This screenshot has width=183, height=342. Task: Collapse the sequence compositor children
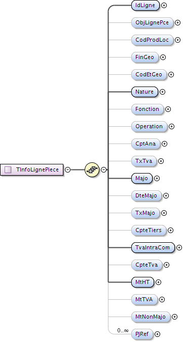(x=104, y=169)
